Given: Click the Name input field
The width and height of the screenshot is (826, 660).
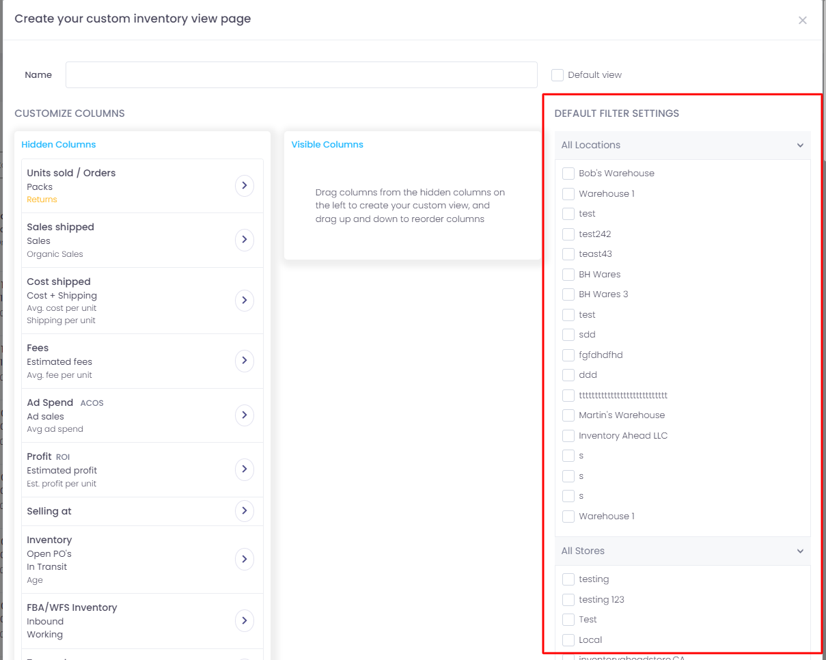Looking at the screenshot, I should 301,74.
